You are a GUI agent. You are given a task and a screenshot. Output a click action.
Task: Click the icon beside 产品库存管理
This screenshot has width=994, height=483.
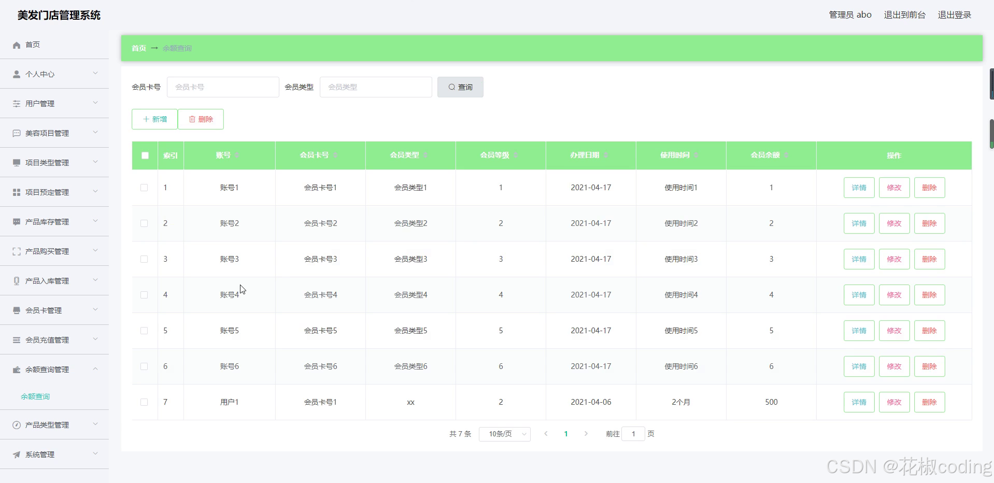click(x=17, y=222)
